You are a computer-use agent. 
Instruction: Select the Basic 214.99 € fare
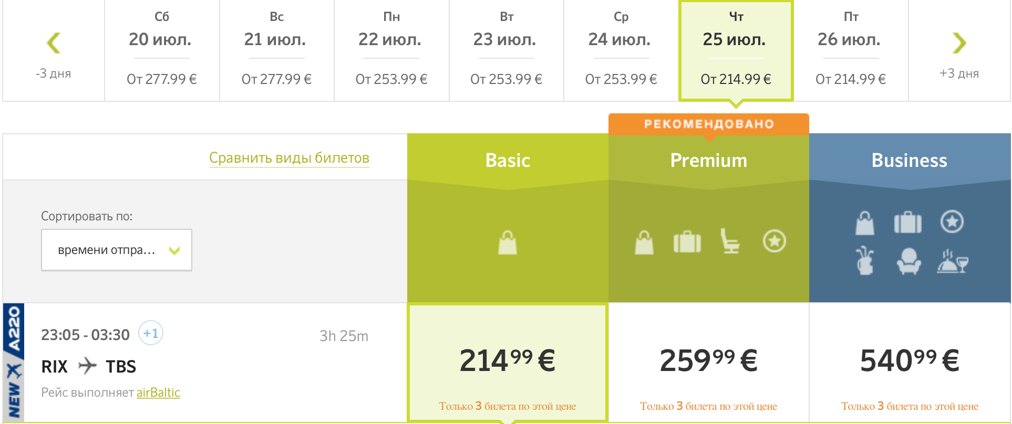[508, 362]
